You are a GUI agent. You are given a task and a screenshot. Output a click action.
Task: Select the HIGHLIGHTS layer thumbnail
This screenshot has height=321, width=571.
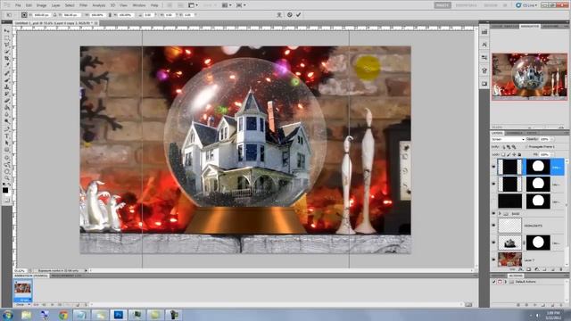(x=509, y=226)
